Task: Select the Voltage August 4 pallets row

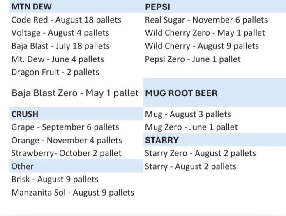Action: coord(60,33)
